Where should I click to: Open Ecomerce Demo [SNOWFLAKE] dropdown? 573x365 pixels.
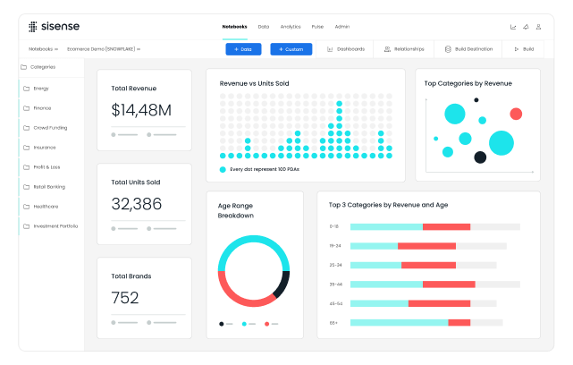pyautogui.click(x=104, y=49)
